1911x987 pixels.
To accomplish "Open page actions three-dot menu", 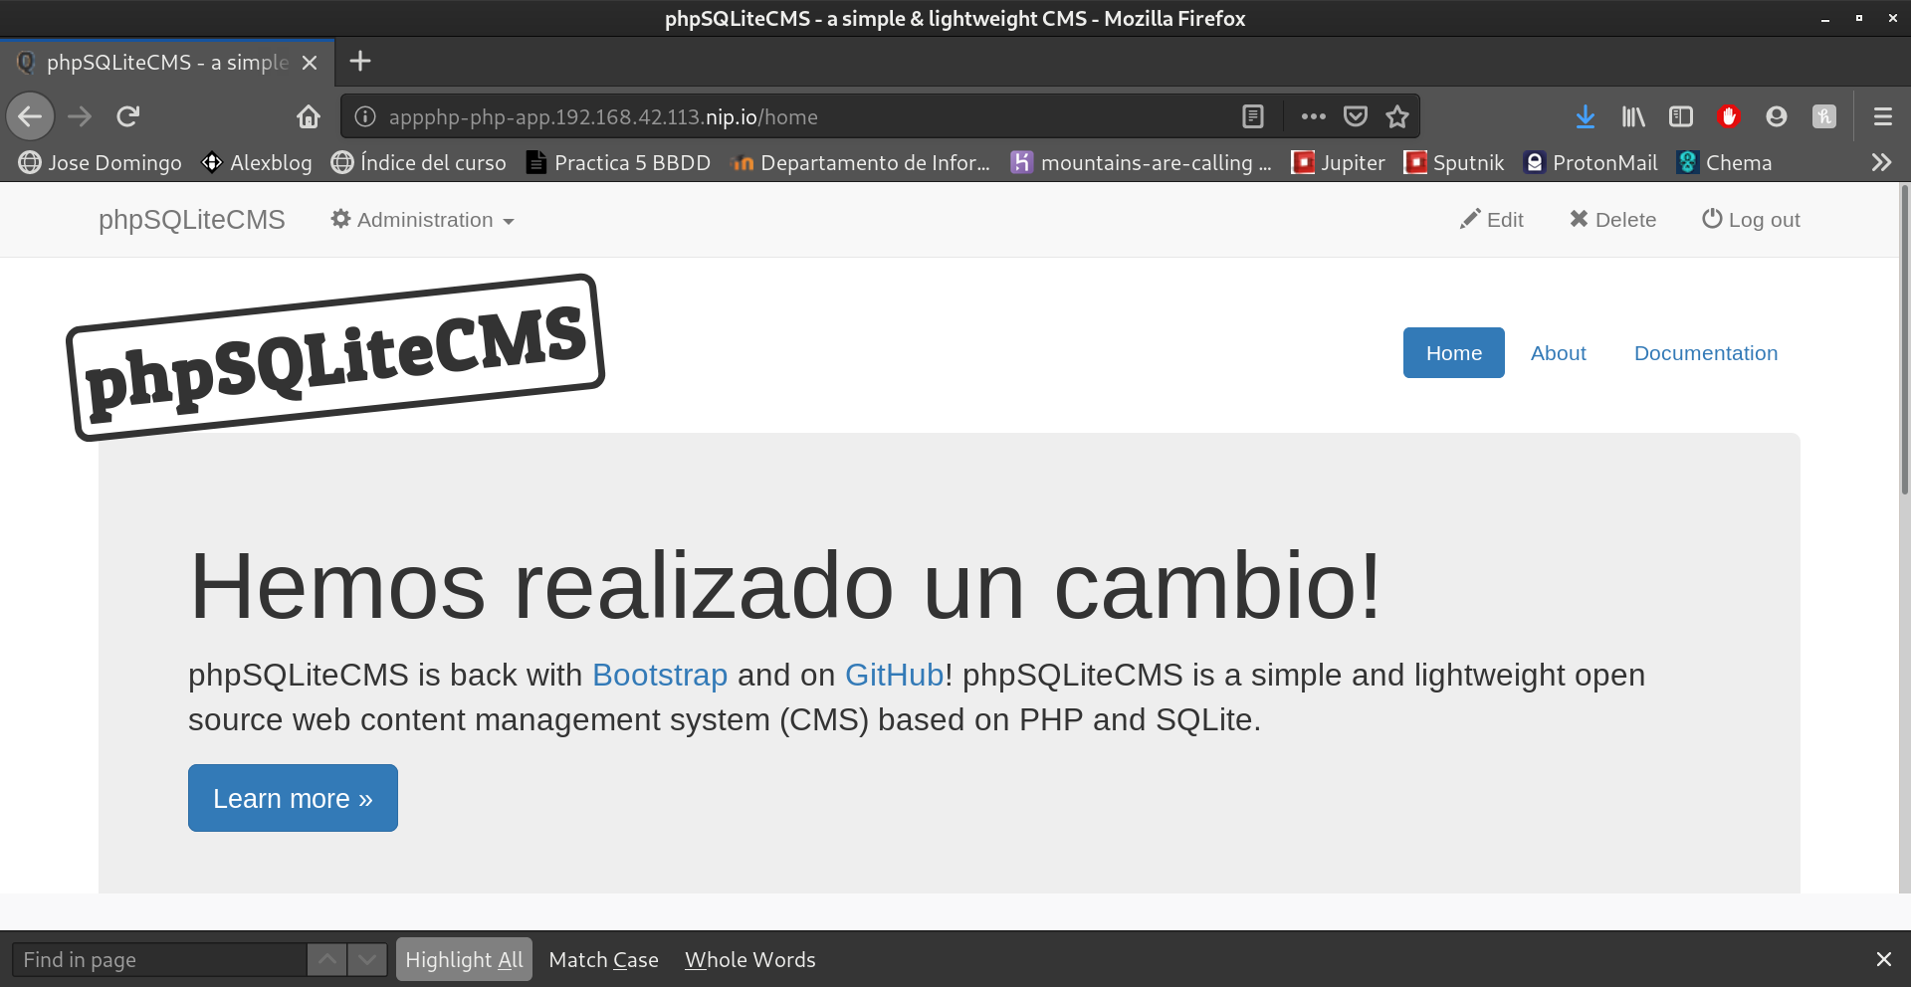I will click(1314, 116).
